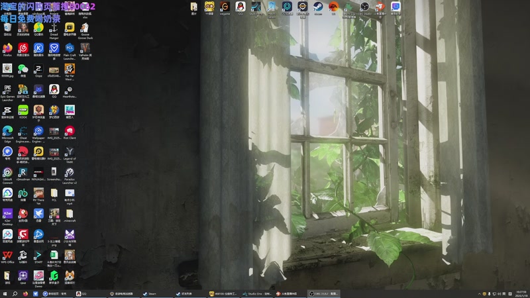Viewport: 530px width, 298px height.
Task: Switch to Firefox in the taskbar
Action: click(25, 294)
